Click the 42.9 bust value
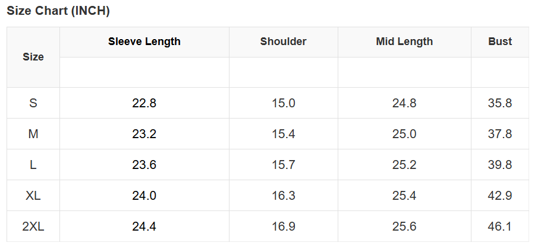 [500, 196]
